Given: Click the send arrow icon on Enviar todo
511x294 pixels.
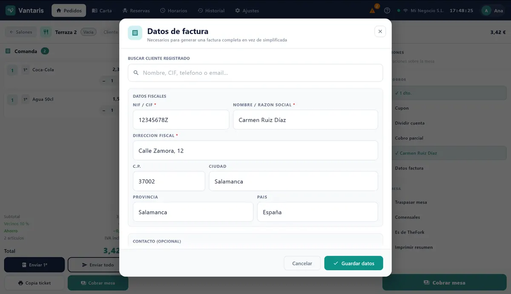Looking at the screenshot, I should tap(85, 265).
